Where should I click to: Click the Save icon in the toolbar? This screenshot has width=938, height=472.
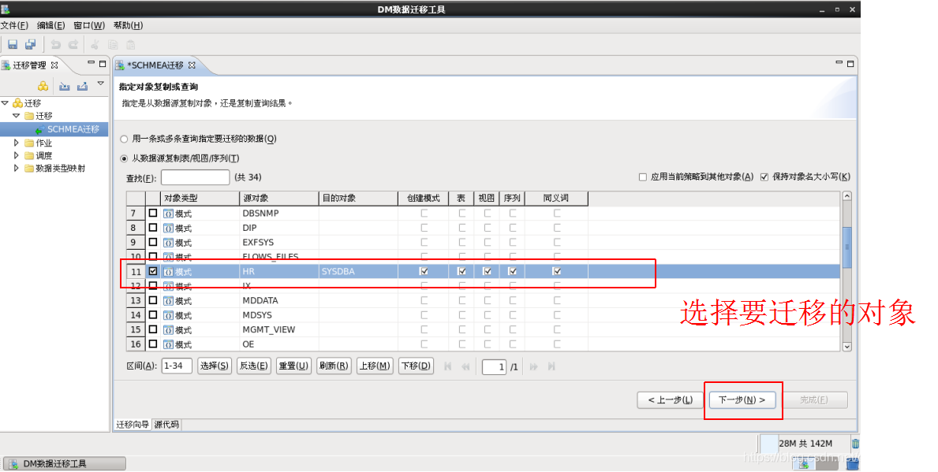(13, 44)
